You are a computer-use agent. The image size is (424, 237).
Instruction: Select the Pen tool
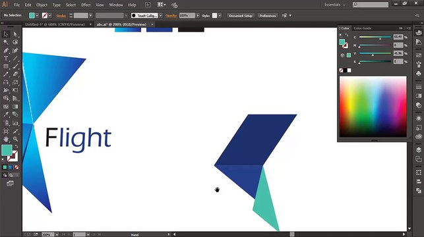pyautogui.click(x=6, y=50)
